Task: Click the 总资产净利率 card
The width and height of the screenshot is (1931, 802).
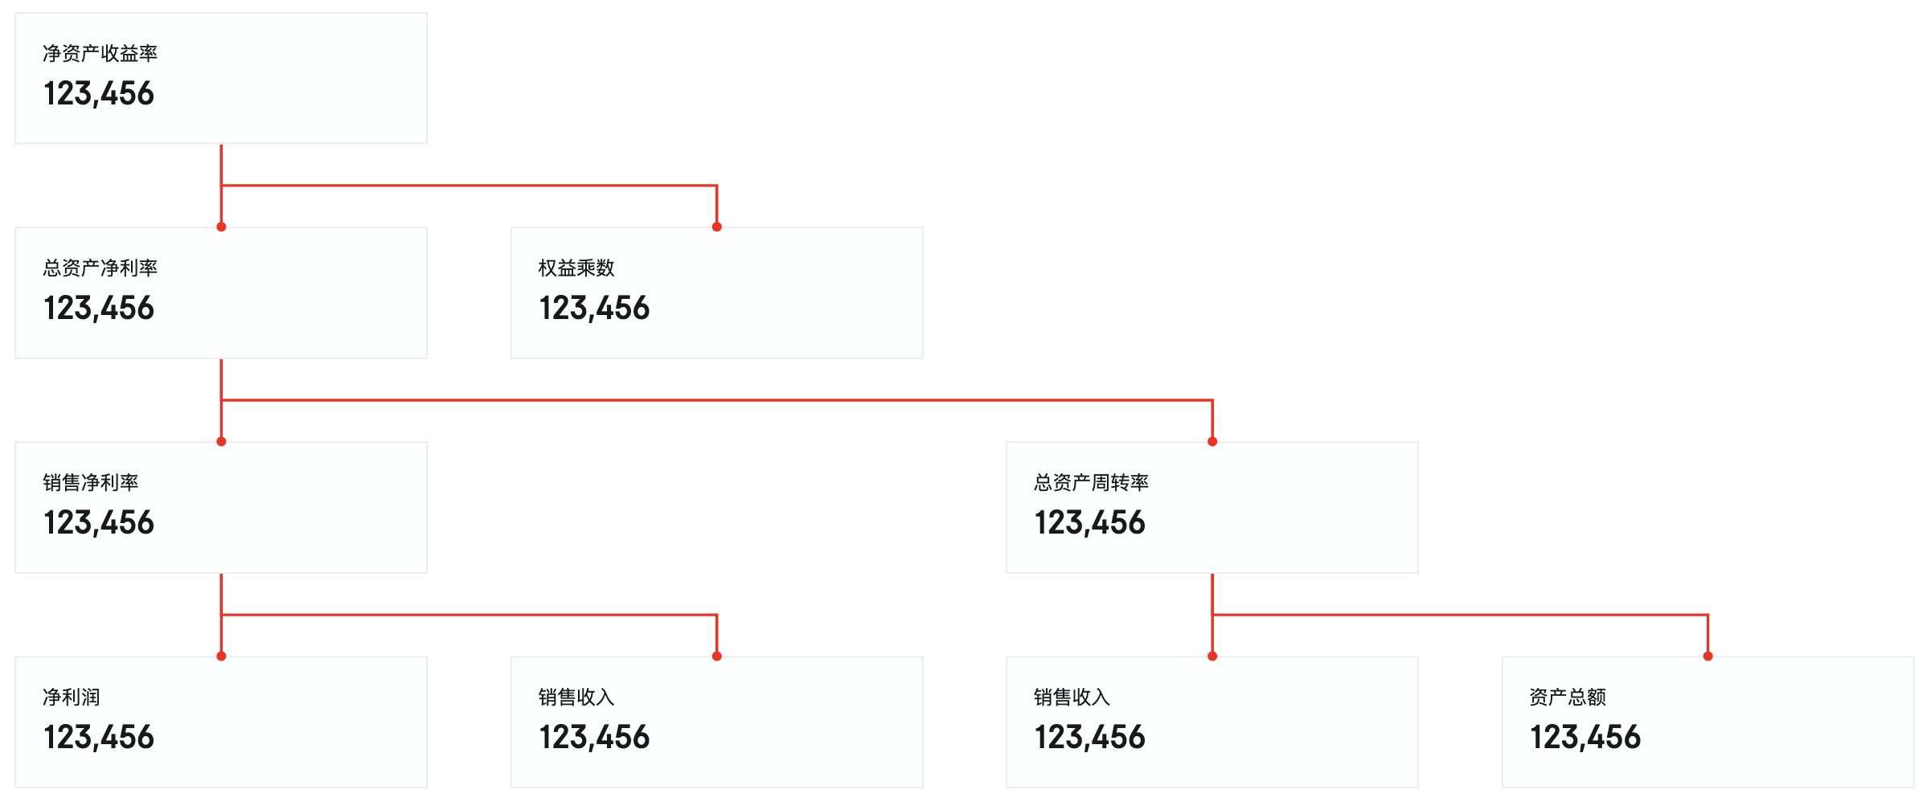Action: [221, 293]
